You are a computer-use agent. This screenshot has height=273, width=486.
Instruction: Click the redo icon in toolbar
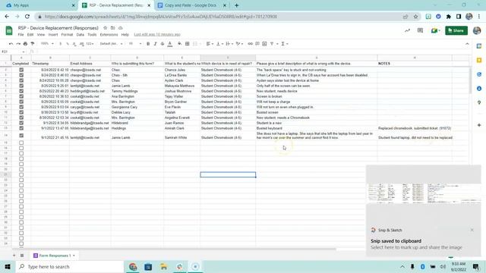18,44
